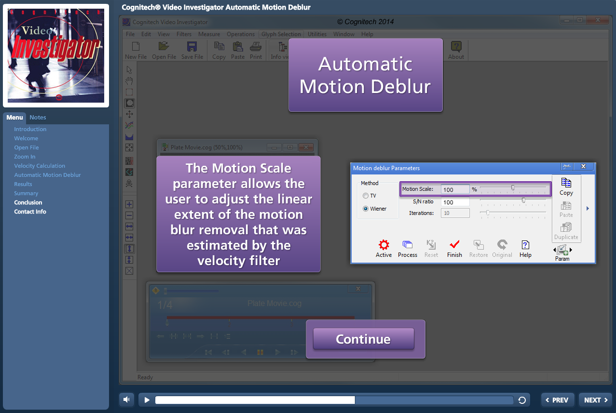Open the Velocity Calculation lesson link
Image resolution: width=616 pixels, height=413 pixels.
pos(40,166)
